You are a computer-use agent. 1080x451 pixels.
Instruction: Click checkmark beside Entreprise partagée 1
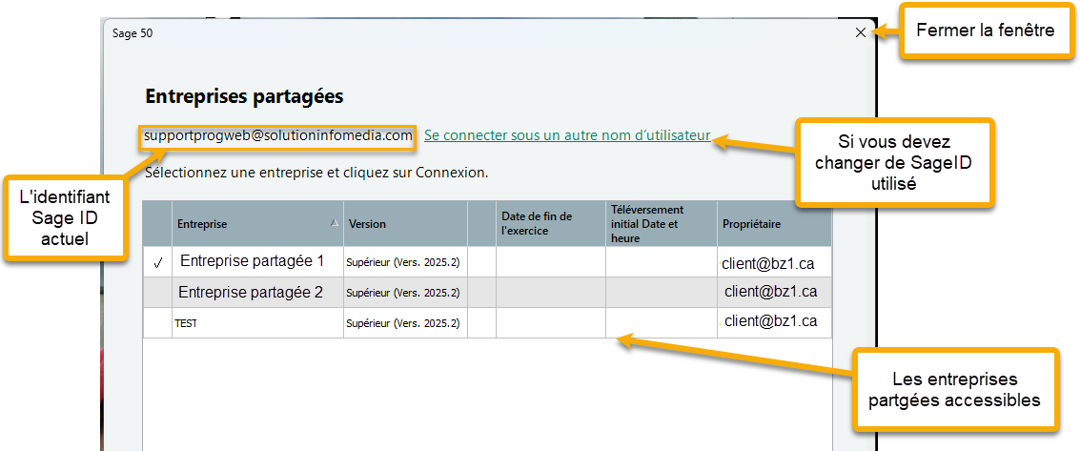[157, 263]
